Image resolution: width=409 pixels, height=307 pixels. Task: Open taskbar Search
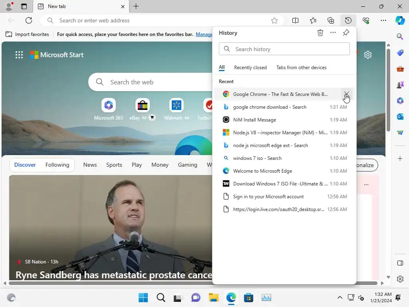(161, 297)
